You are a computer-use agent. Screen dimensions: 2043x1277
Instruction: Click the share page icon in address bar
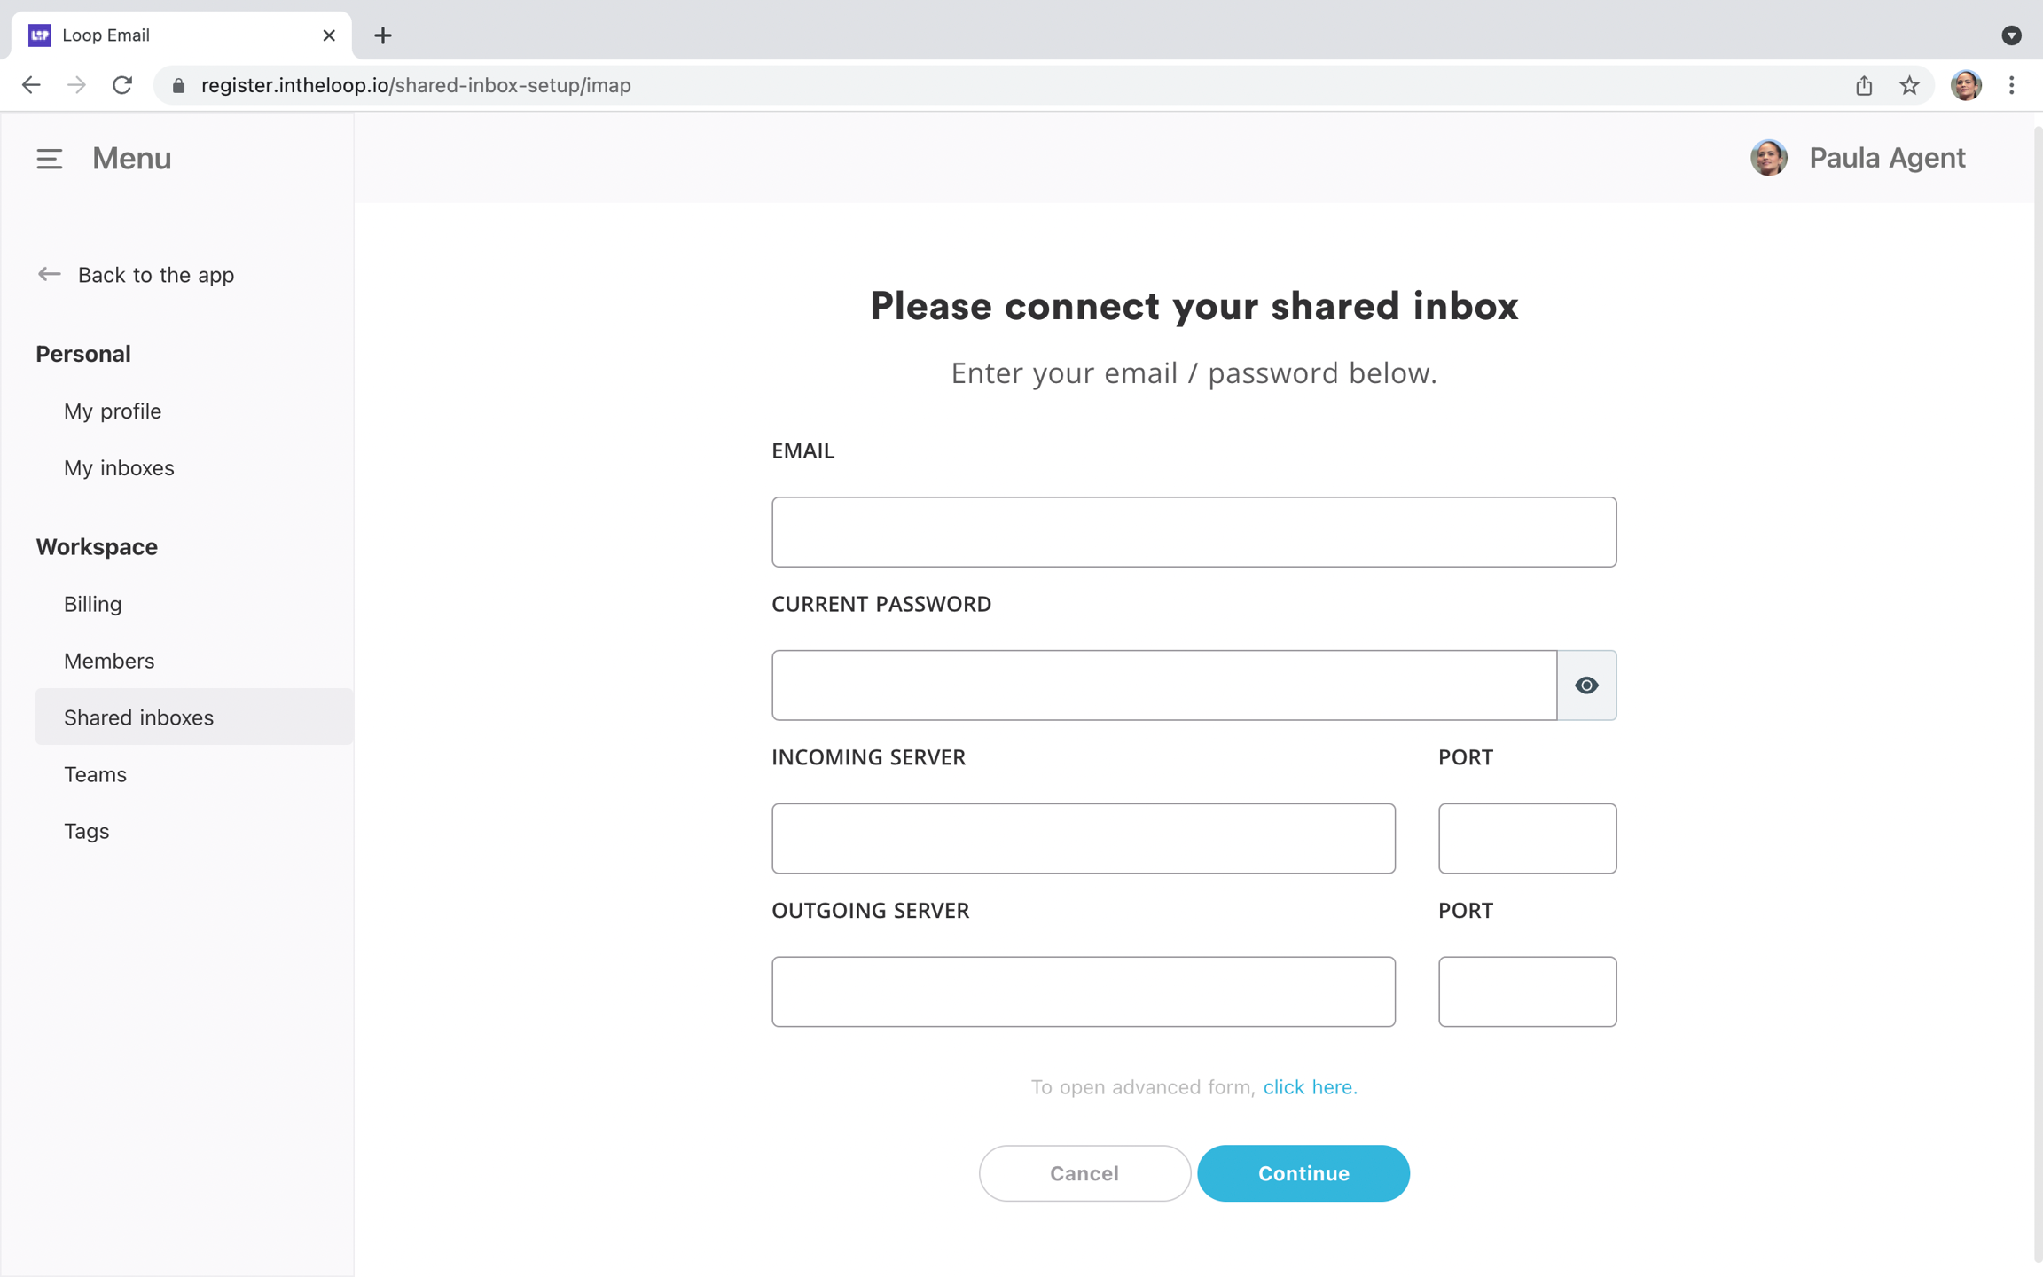pyautogui.click(x=1864, y=85)
